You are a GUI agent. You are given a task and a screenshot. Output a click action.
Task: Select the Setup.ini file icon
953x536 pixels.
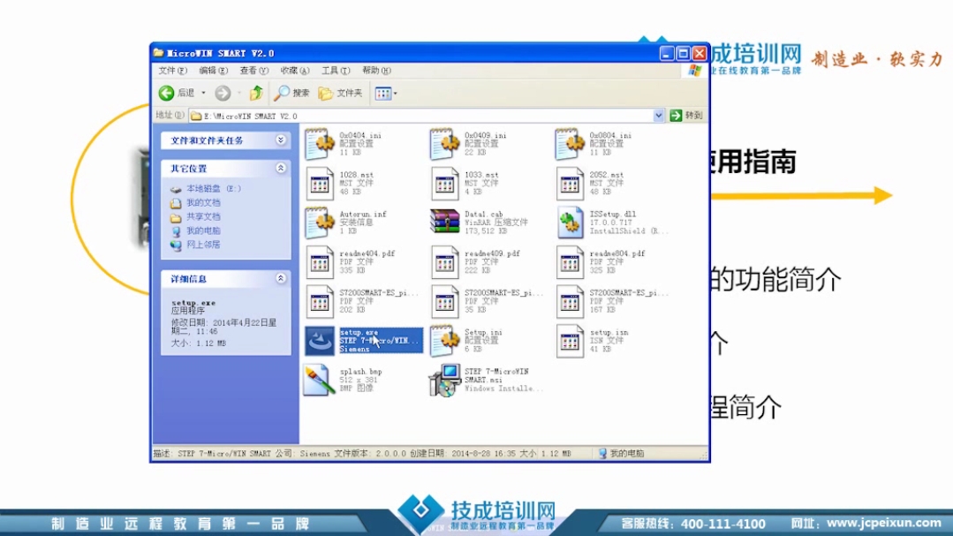[445, 341]
